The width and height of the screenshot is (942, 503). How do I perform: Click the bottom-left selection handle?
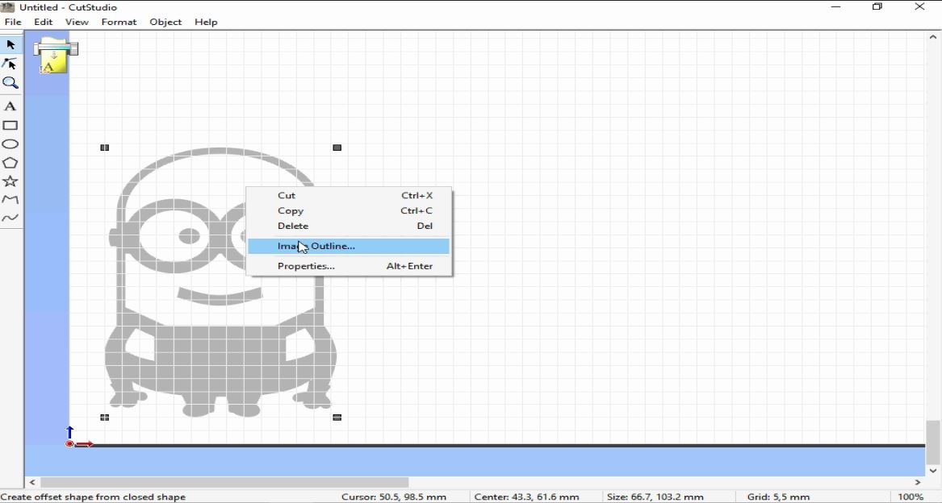point(105,418)
